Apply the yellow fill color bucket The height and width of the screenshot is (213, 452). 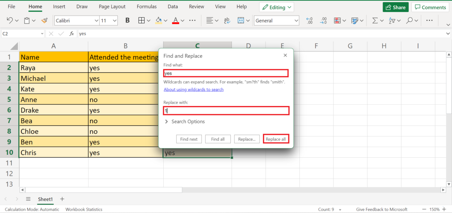point(159,21)
